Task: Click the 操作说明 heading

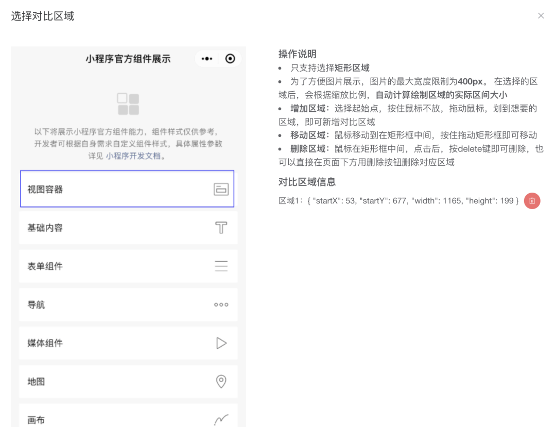Action: click(298, 54)
